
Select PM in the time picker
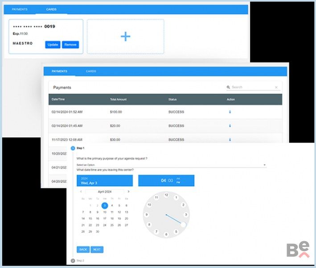179,183
